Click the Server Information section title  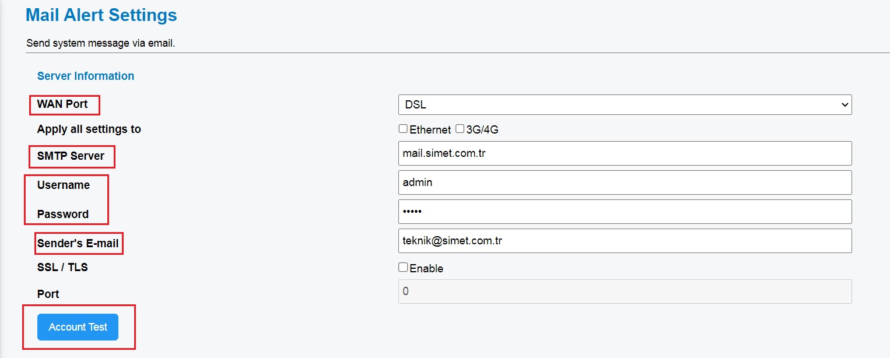coord(86,76)
